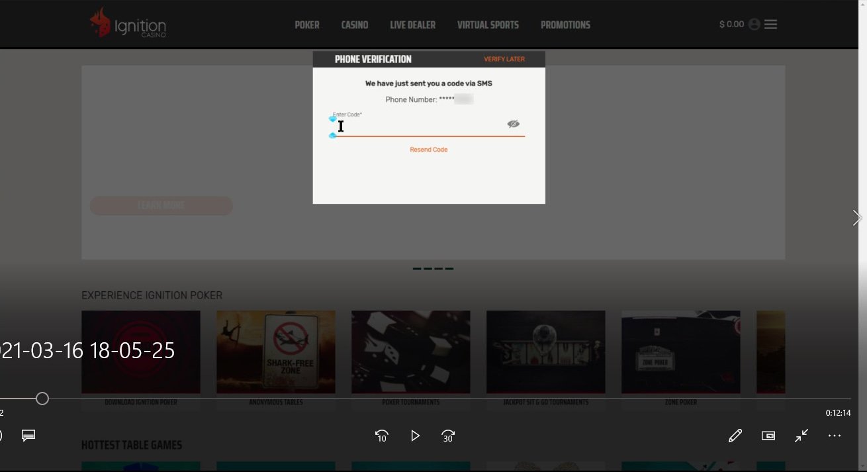Open the Shark-Free Zone anonymous tables thumbnail
The height and width of the screenshot is (472, 867).
pyautogui.click(x=276, y=352)
